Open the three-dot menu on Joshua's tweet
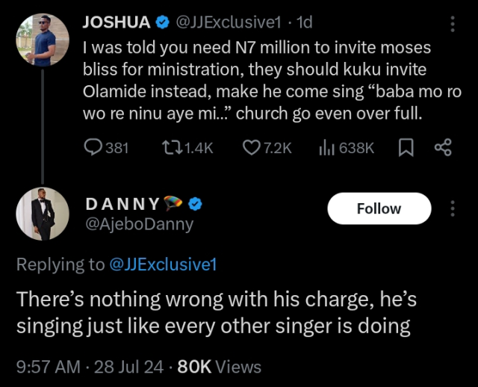The height and width of the screenshot is (387, 478). tap(452, 23)
